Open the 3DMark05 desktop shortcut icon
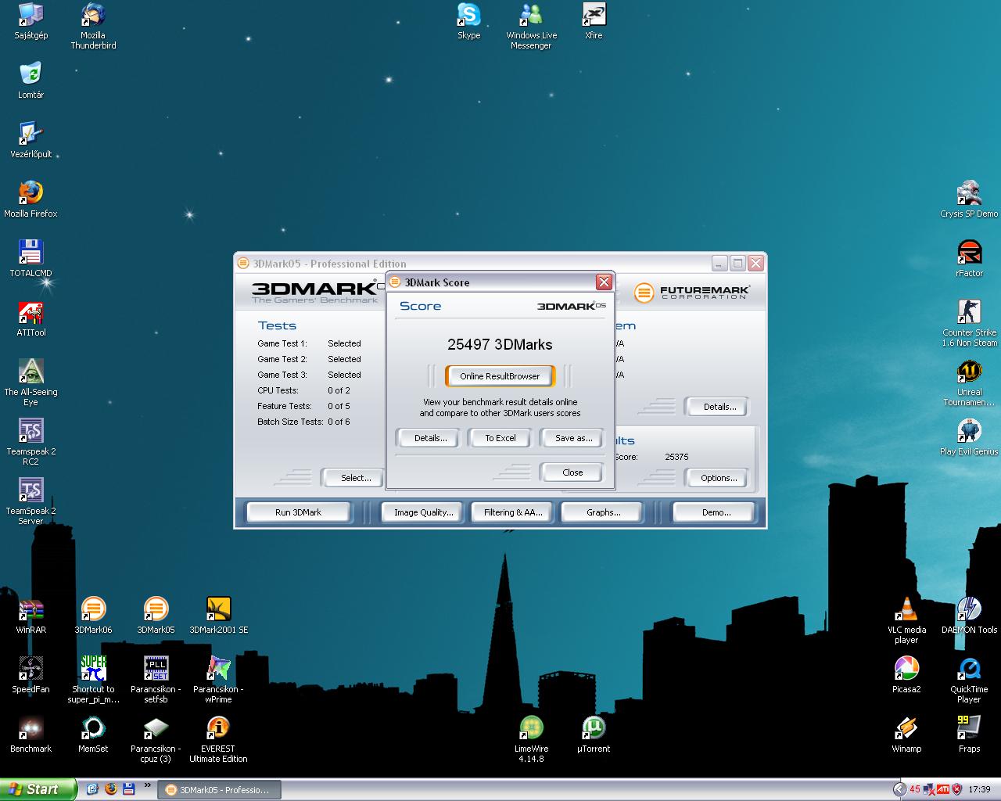Image resolution: width=1001 pixels, height=801 pixels. pyautogui.click(x=156, y=616)
